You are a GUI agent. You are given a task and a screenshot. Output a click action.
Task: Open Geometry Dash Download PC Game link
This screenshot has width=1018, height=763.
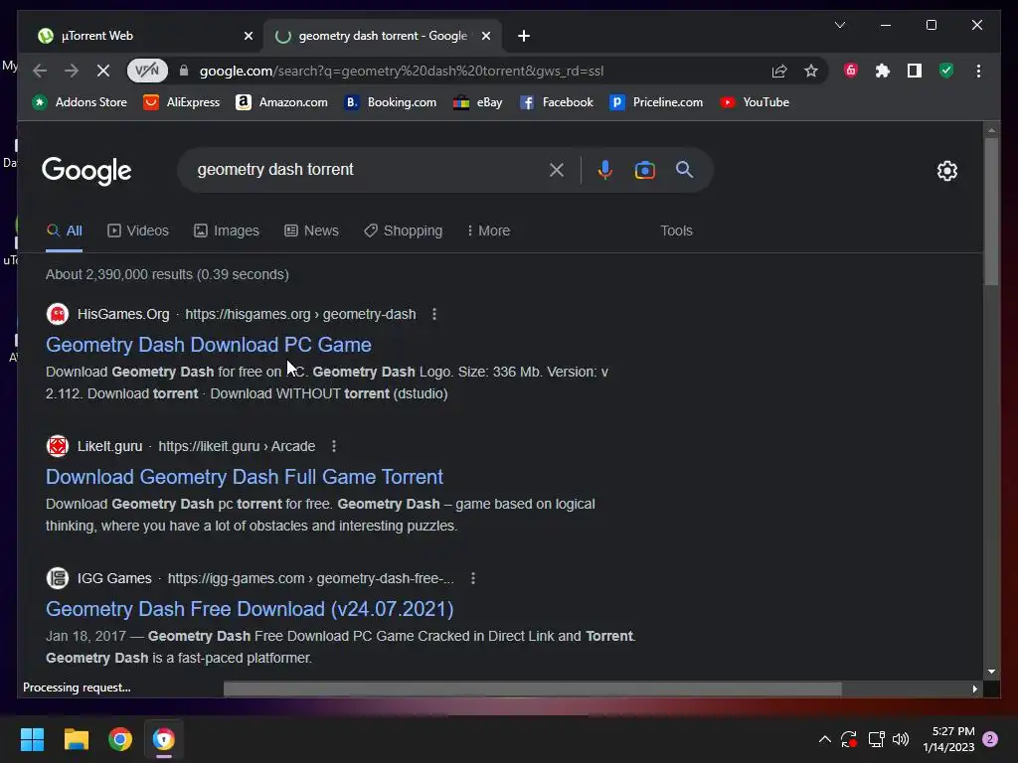pyautogui.click(x=209, y=345)
